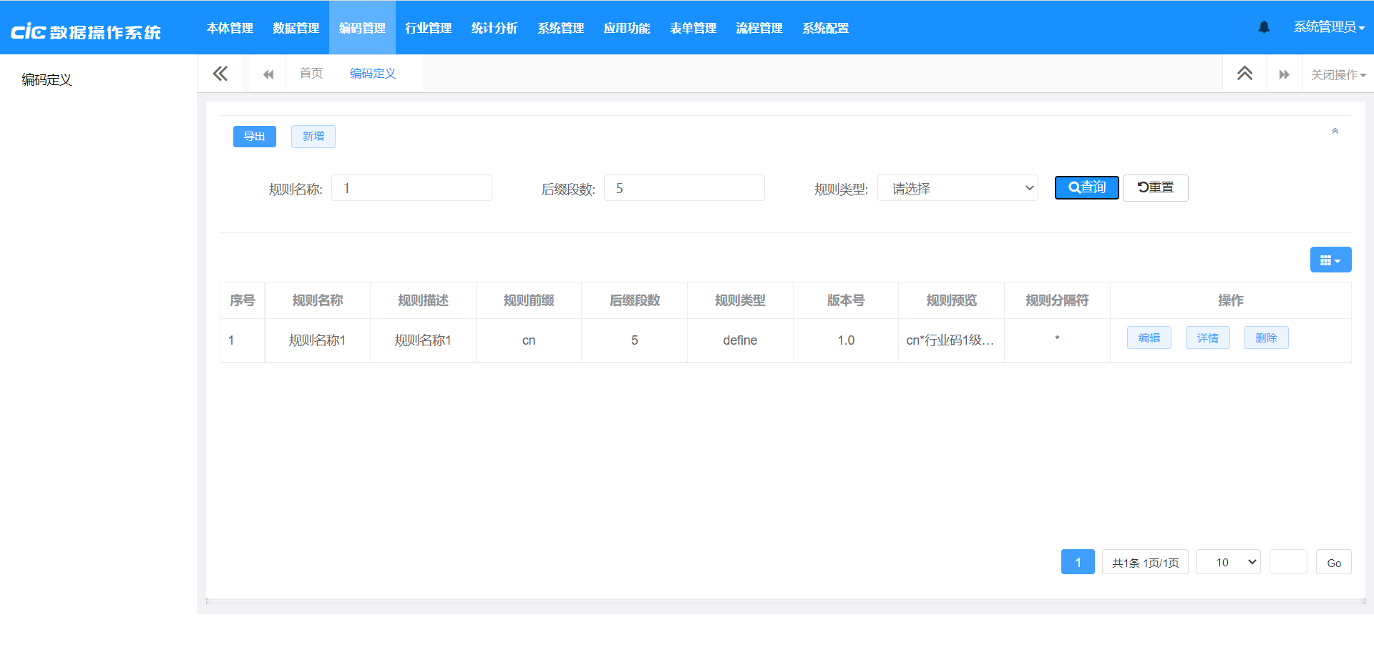Click the 新增 button
The width and height of the screenshot is (1374, 645).
coord(313,136)
